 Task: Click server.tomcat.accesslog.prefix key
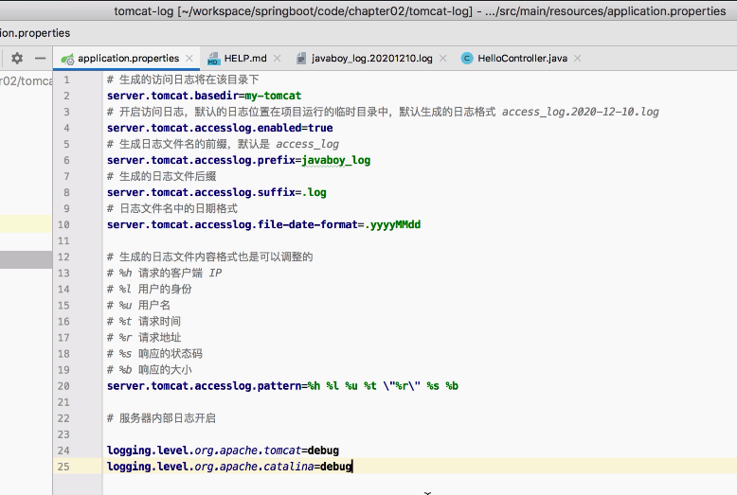pos(201,160)
